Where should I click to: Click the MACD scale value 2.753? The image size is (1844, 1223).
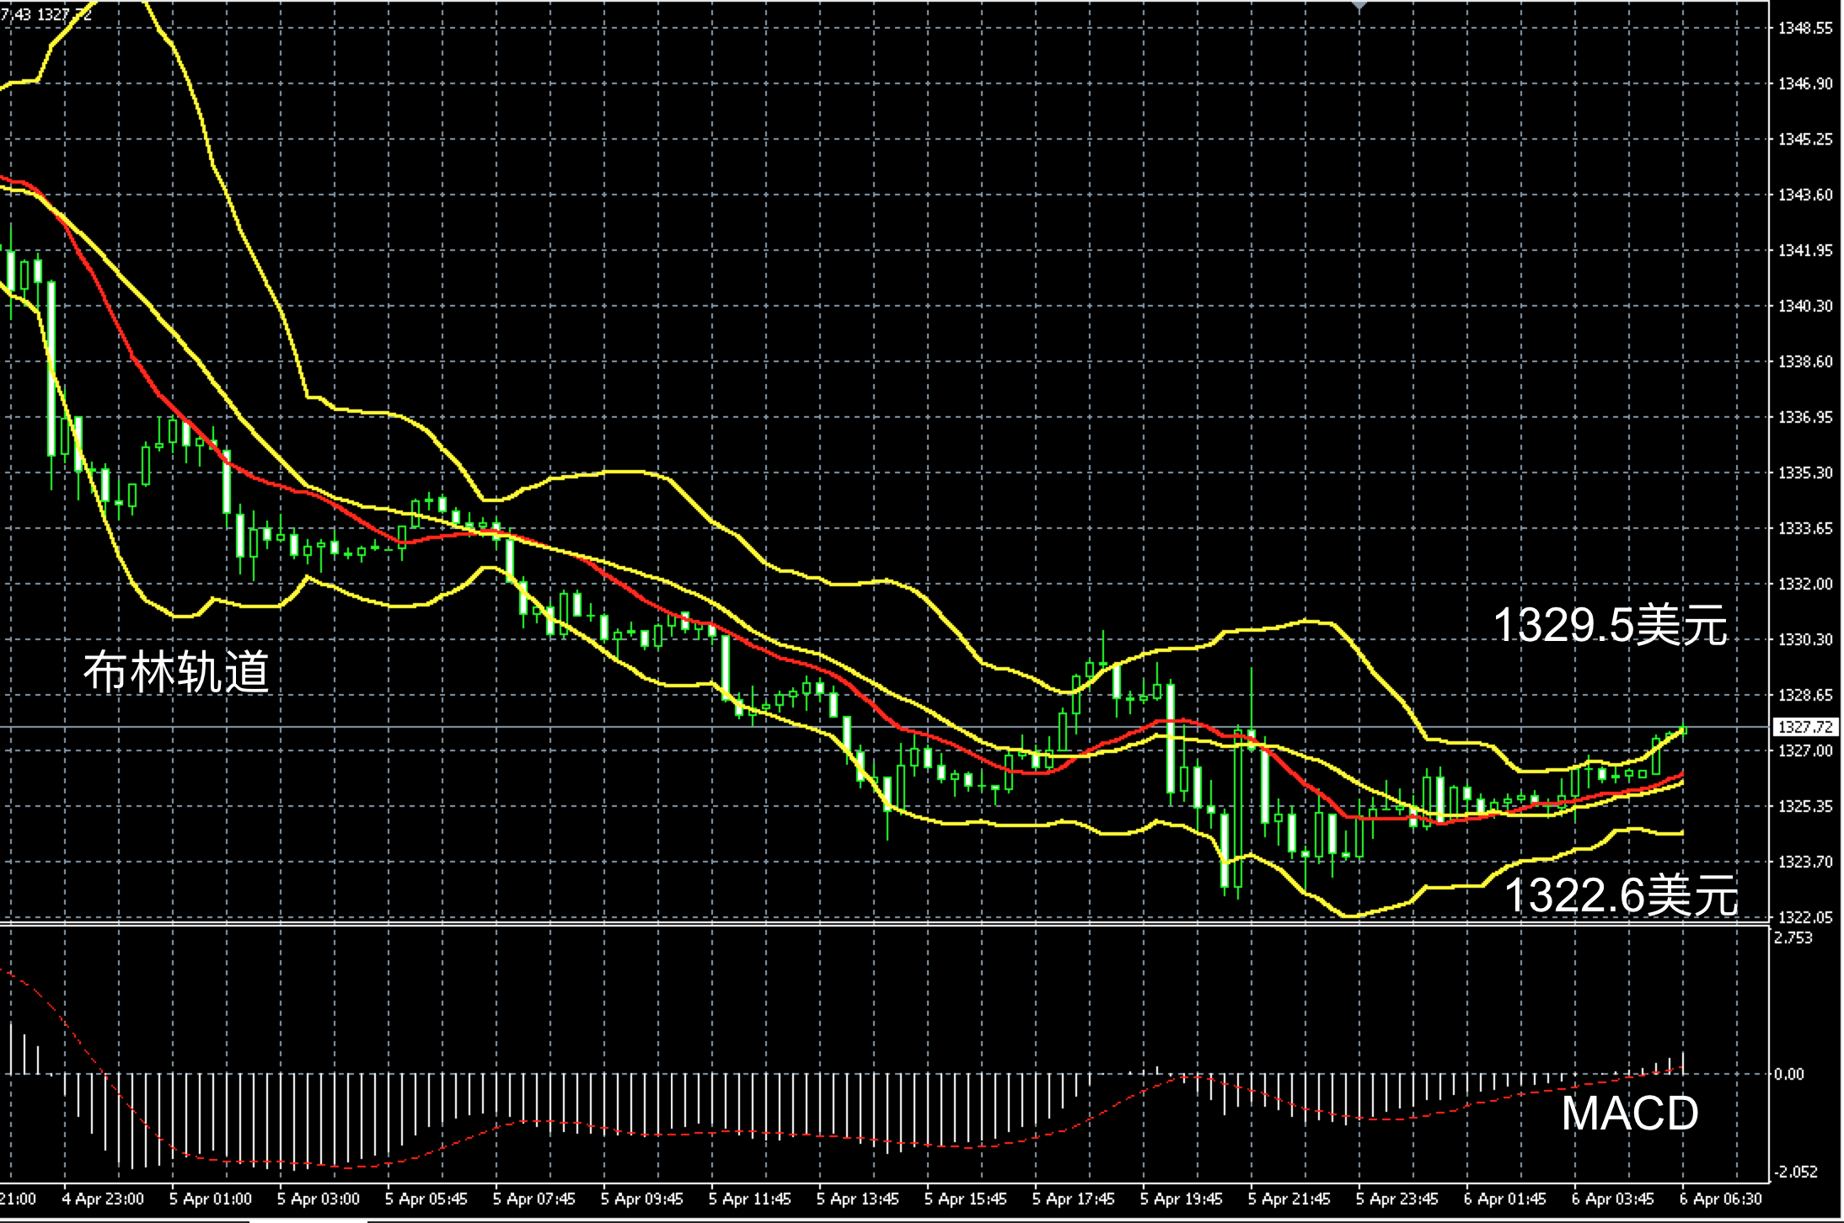click(1792, 938)
